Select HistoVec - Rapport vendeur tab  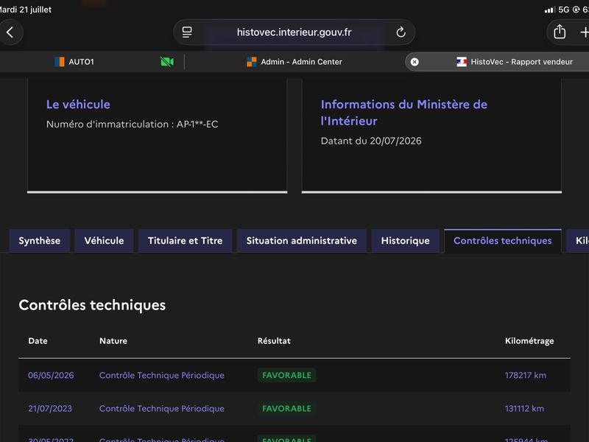(497, 62)
